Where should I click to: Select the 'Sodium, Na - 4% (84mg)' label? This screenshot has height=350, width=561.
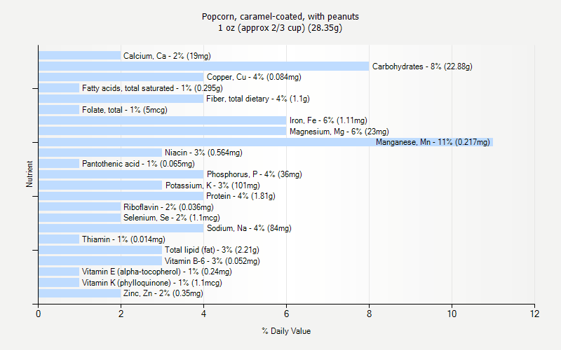point(249,228)
